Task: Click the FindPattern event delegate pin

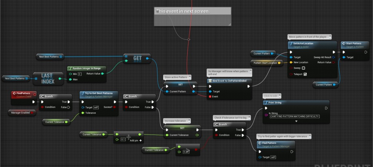Action: [35, 94]
